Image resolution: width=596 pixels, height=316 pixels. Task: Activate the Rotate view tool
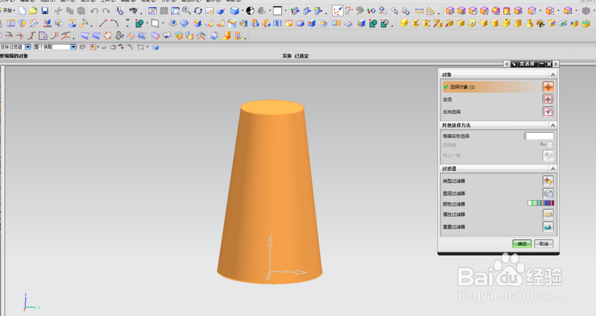(x=198, y=11)
